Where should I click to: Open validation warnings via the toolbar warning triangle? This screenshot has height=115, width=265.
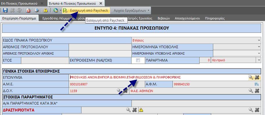(x=45, y=10)
